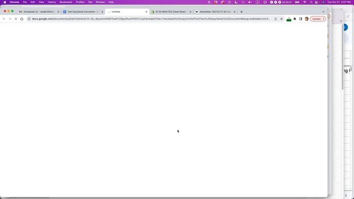Share this page from the address bar
The width and height of the screenshot is (354, 199).
(x=275, y=19)
